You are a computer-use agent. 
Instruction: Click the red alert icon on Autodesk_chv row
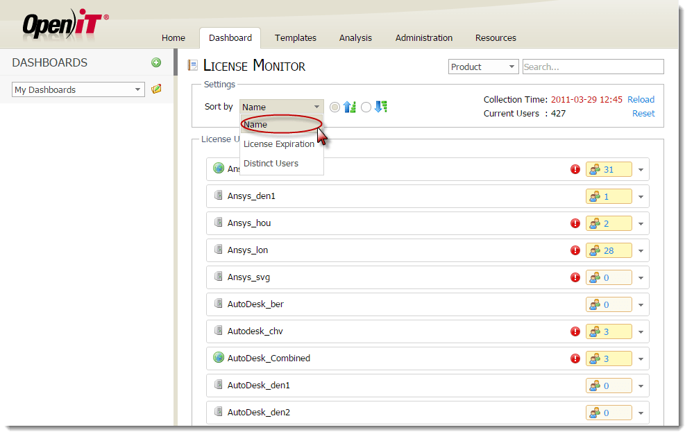(575, 331)
